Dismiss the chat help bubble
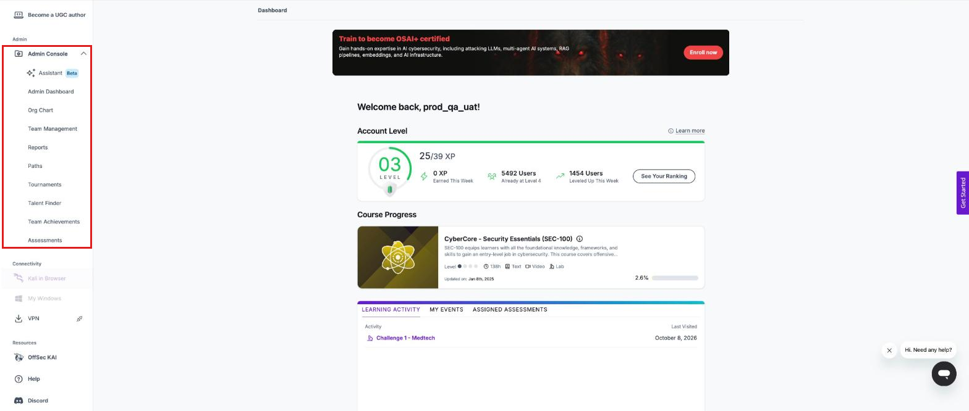 click(889, 351)
